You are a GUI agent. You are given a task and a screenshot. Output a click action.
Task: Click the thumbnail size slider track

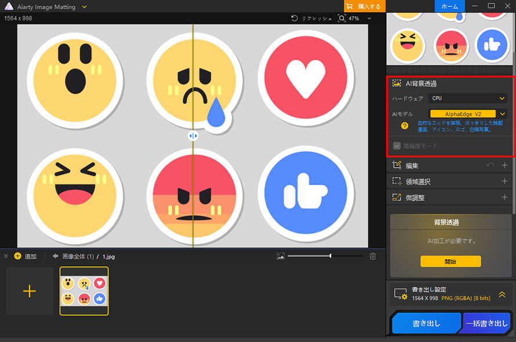click(x=325, y=256)
